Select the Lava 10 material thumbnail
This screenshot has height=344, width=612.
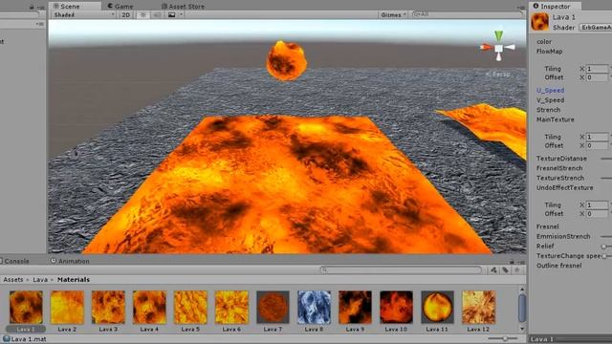tap(396, 308)
